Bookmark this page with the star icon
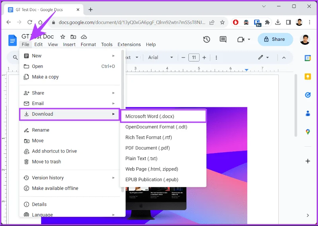 click(223, 22)
